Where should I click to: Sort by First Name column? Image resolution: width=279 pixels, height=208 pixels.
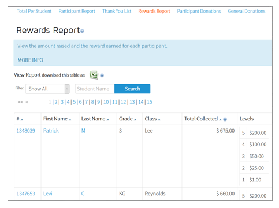57,119
